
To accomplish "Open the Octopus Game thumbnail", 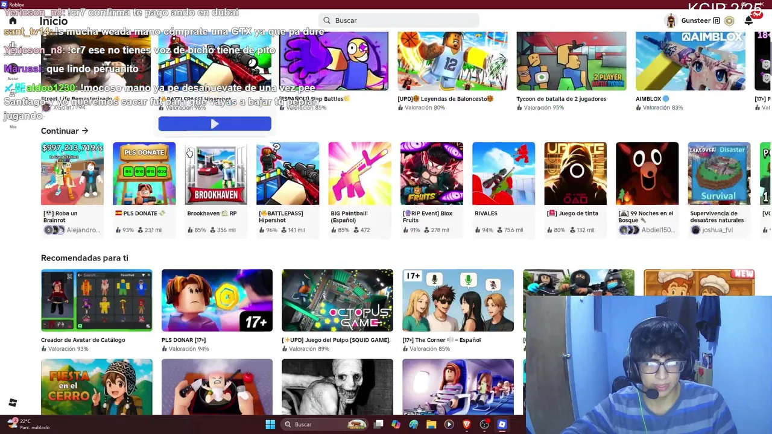I will (x=337, y=300).
